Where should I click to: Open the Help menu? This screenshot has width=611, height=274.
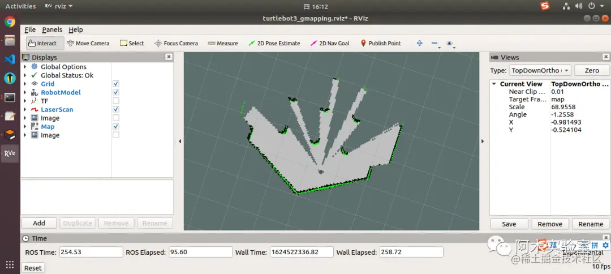(x=76, y=29)
